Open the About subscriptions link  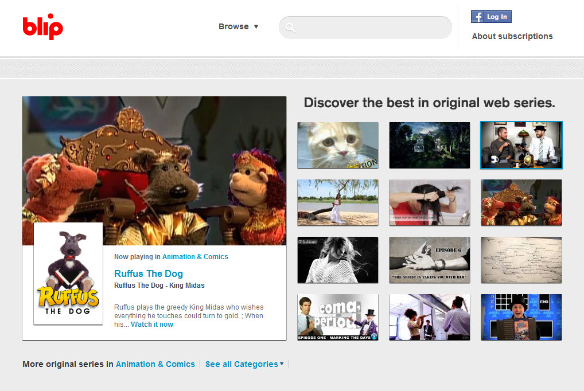pyautogui.click(x=512, y=36)
